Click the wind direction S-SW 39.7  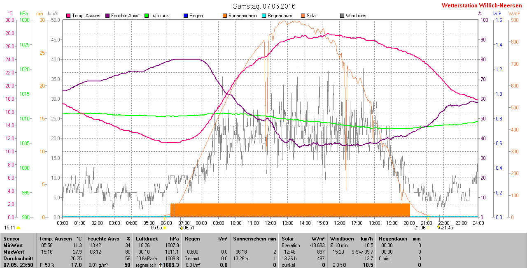[x=361, y=252]
